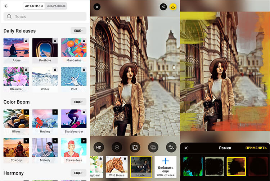This screenshot has width=270, height=181.
Task: Click the Рамки panel title
Action: 225,148
